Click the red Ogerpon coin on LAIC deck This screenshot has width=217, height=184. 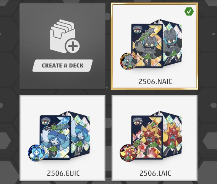click(128, 153)
